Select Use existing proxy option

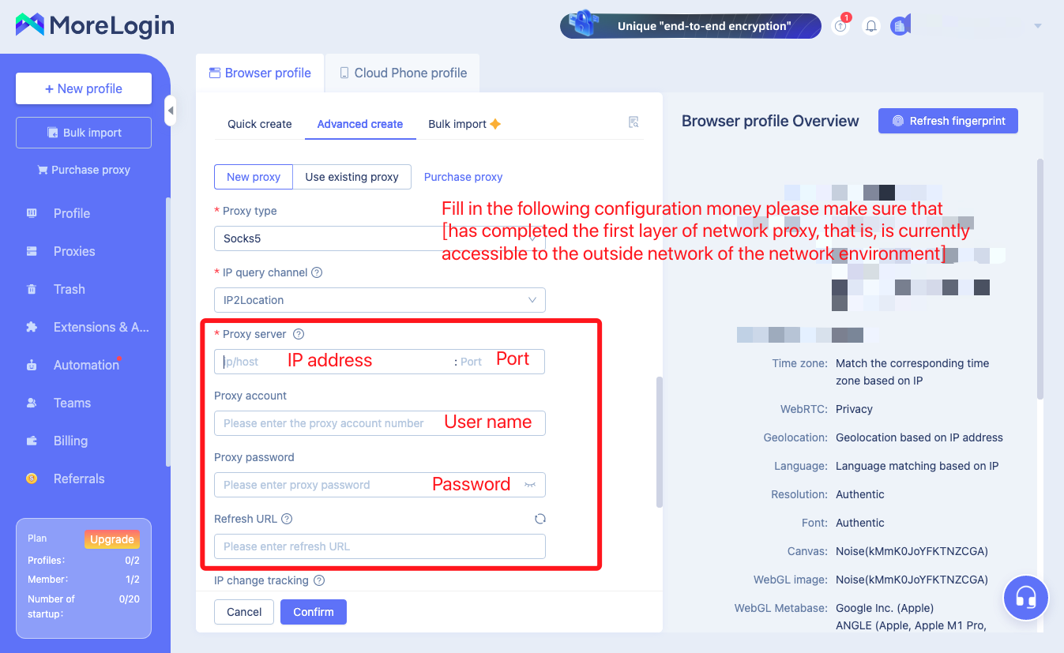pyautogui.click(x=352, y=177)
